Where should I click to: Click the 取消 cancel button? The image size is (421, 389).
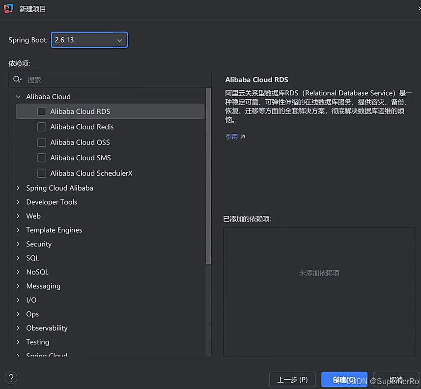click(396, 380)
